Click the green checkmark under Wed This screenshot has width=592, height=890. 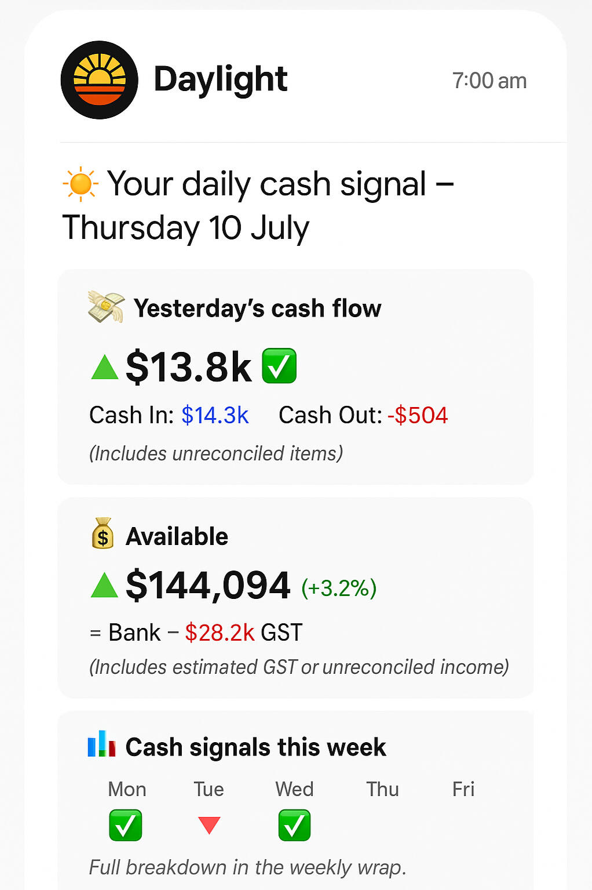[294, 825]
